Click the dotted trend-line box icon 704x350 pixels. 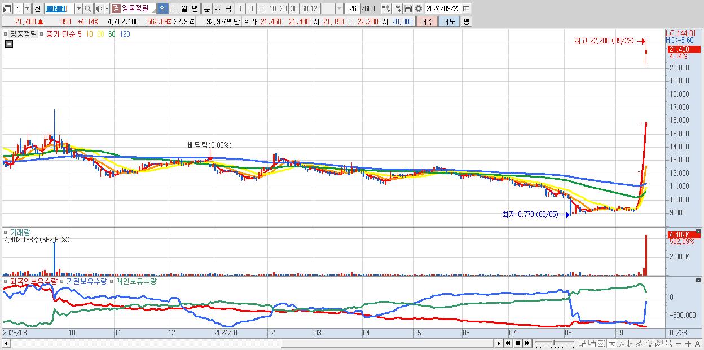[601, 344]
